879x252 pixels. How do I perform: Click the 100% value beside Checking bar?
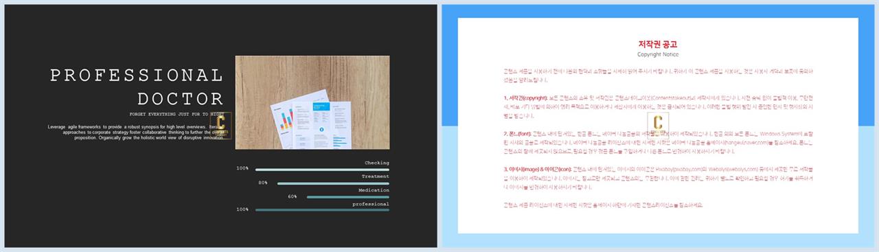click(x=242, y=168)
